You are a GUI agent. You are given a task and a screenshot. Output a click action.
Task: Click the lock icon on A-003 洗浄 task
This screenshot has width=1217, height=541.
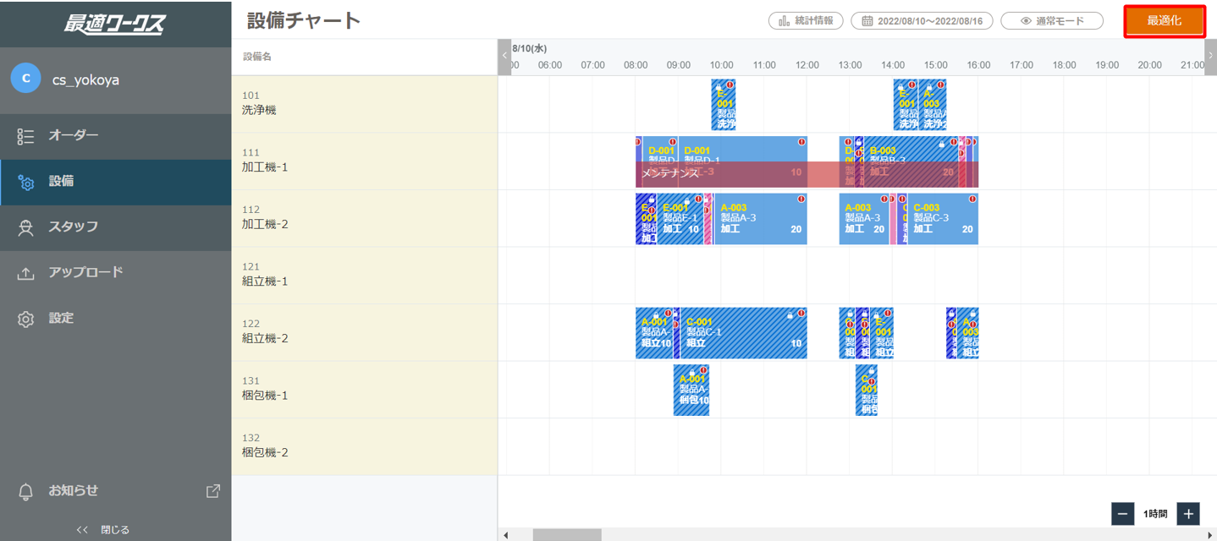pyautogui.click(x=930, y=87)
